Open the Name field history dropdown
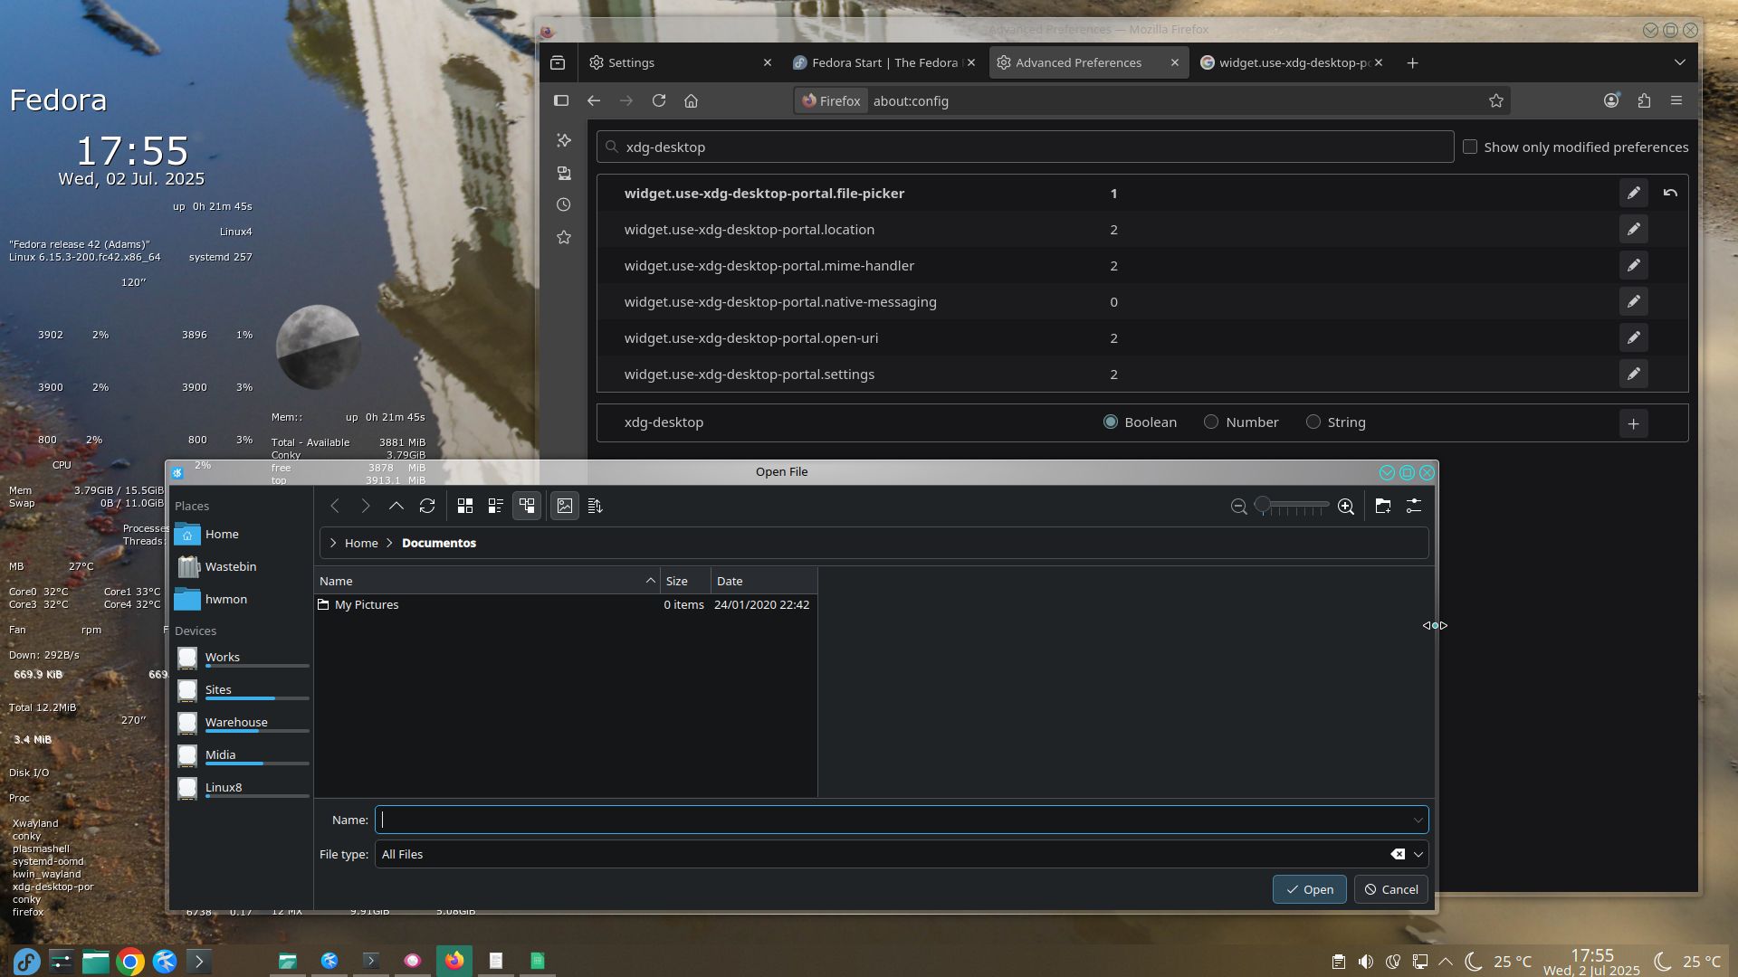1738x977 pixels. point(1418,820)
